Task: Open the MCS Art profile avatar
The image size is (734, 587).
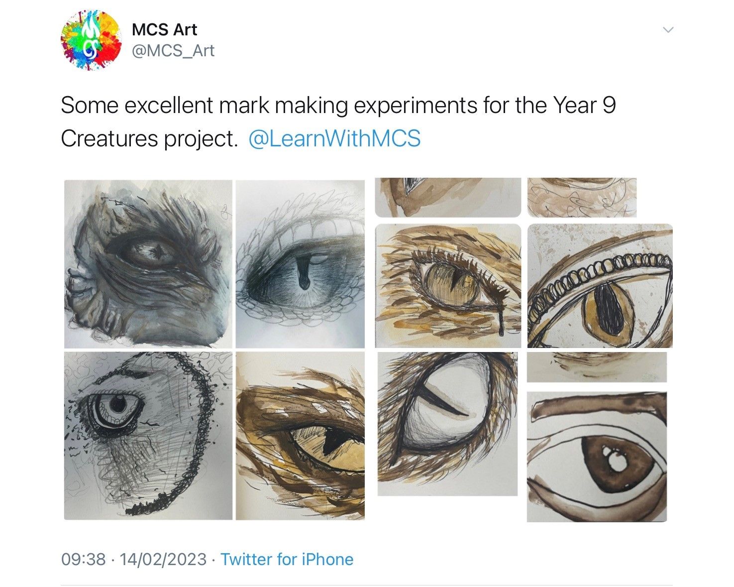Action: (92, 40)
